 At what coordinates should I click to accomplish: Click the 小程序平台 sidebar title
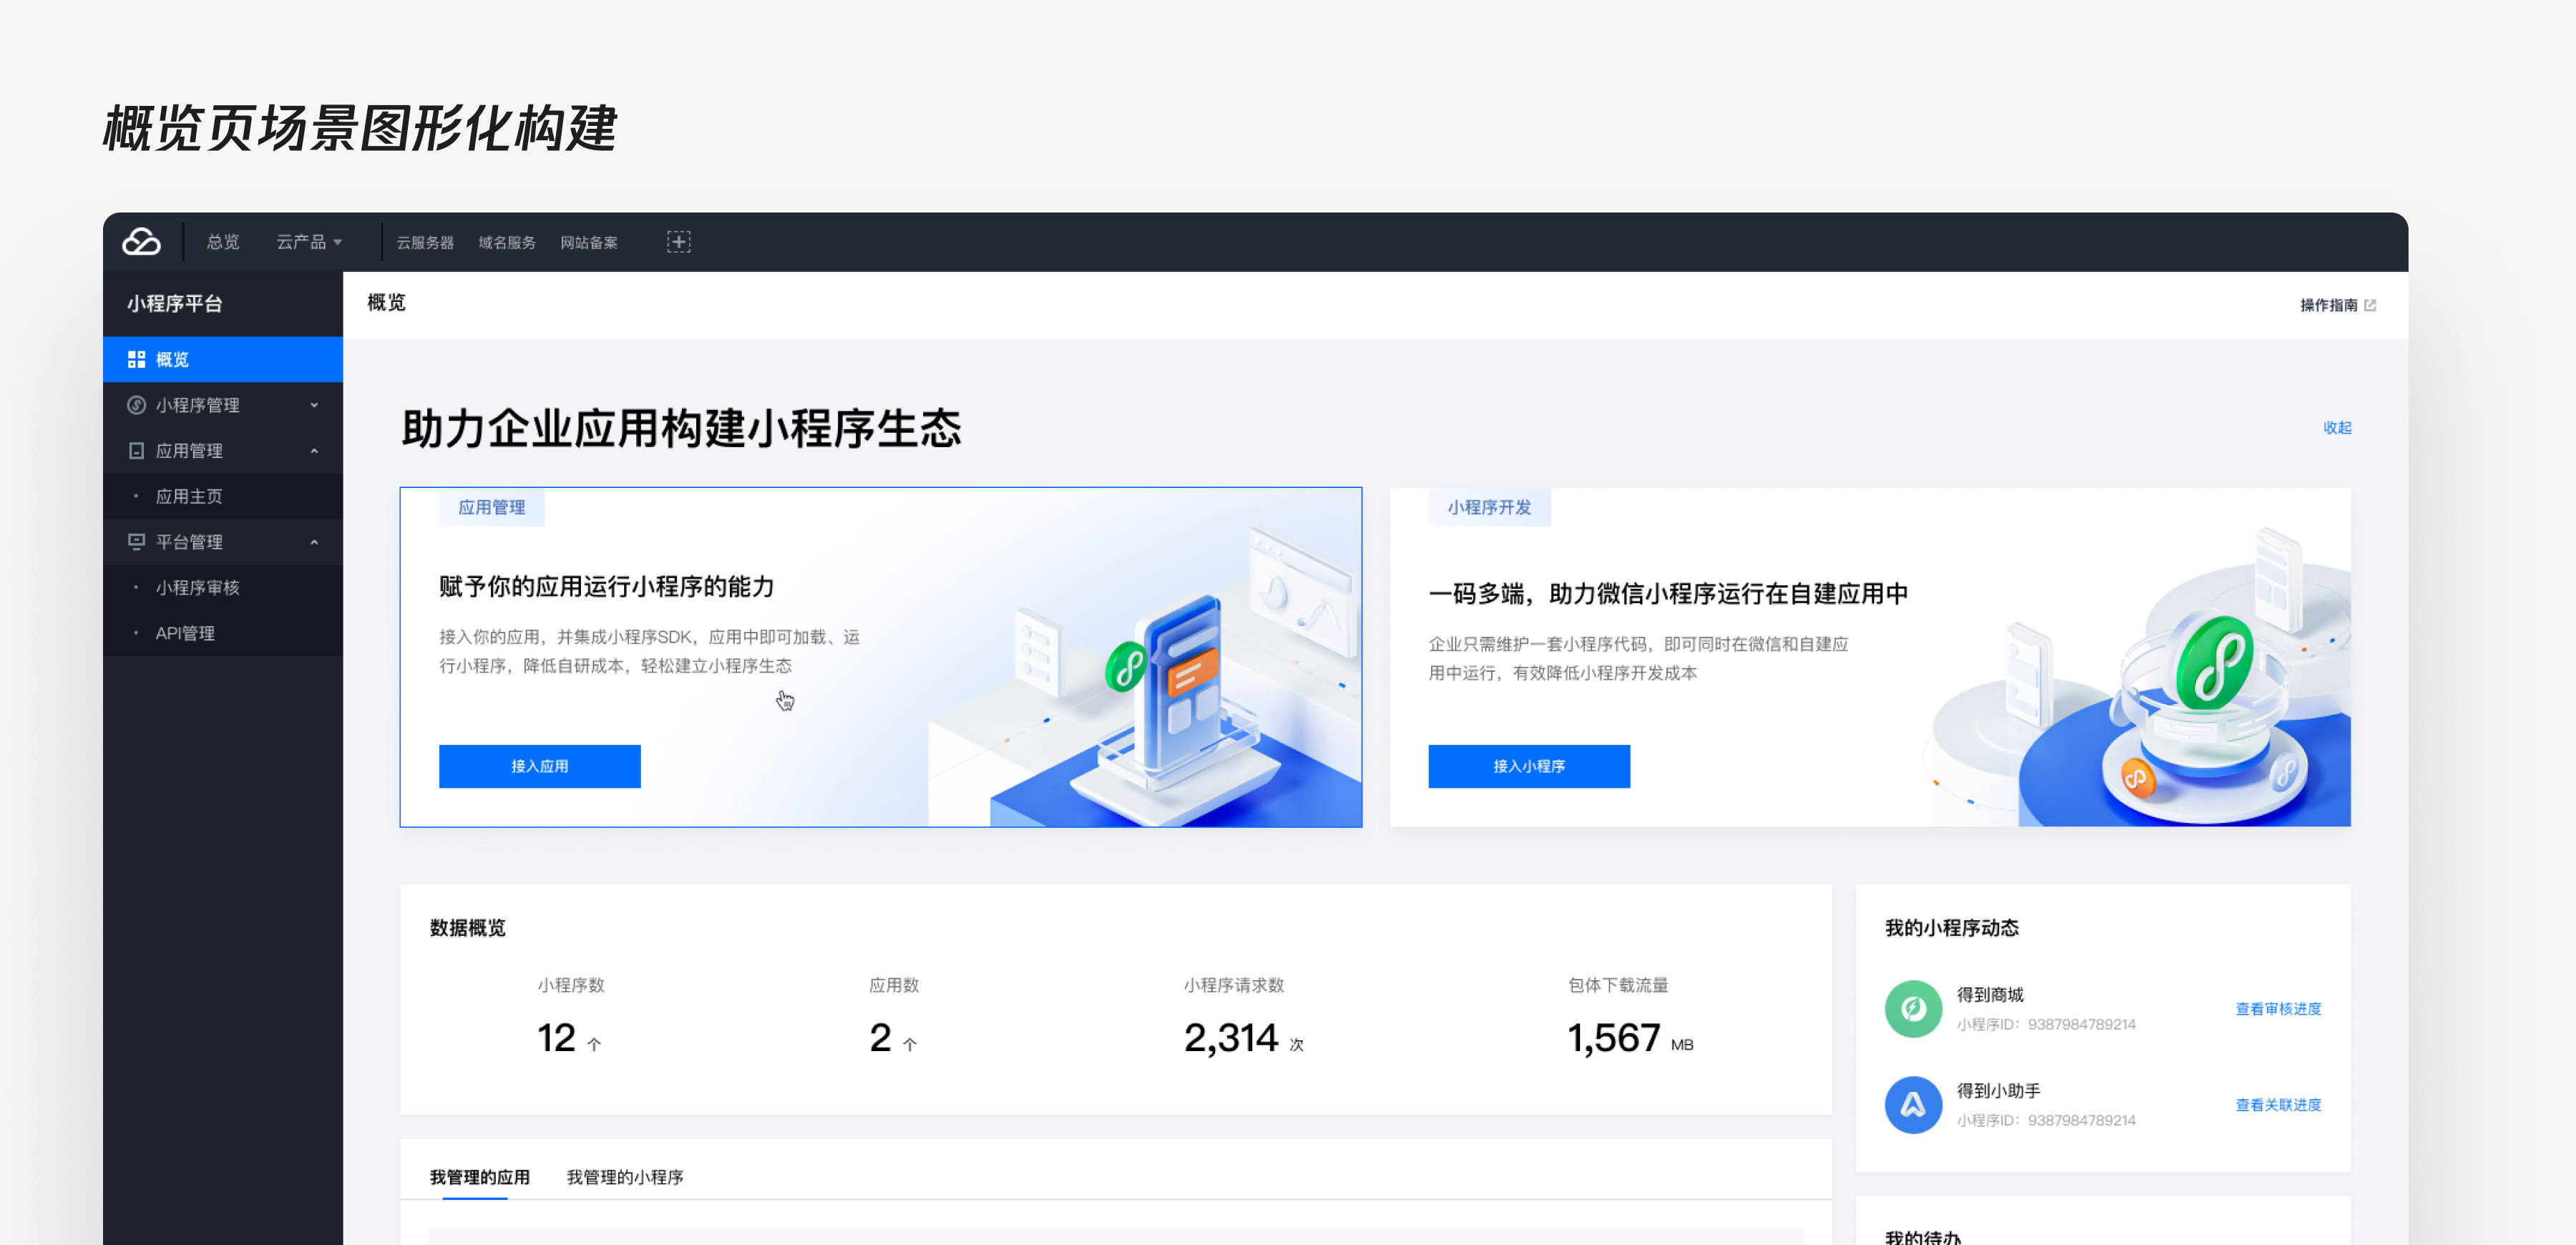click(x=174, y=303)
